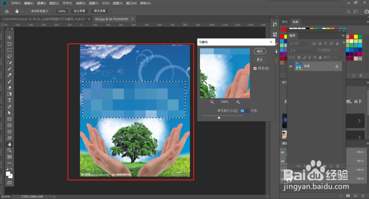Lock transparent pixels in Layers panel
This screenshot has width=369, height=199.
click(x=299, y=57)
